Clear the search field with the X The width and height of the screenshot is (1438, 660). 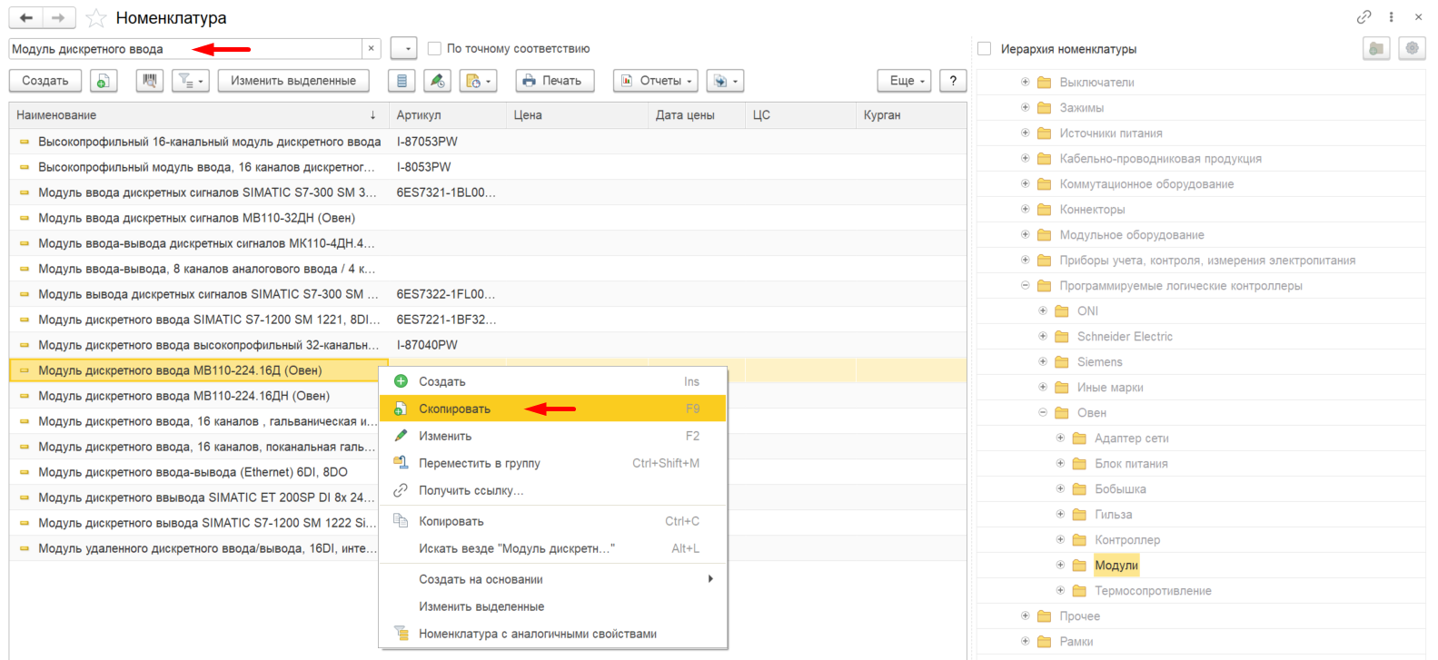click(x=371, y=49)
